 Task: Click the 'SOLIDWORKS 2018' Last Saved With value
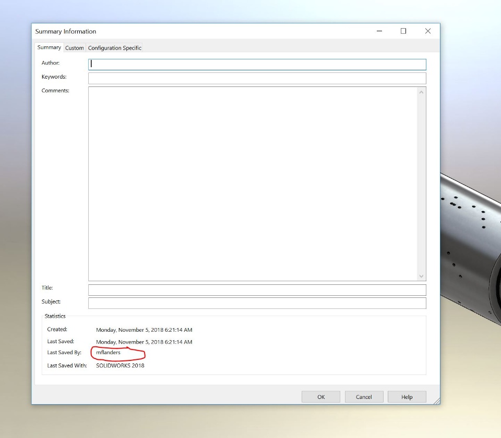click(120, 366)
